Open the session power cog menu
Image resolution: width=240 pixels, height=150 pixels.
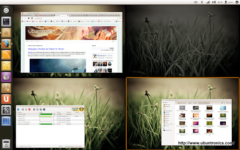[237, 2]
